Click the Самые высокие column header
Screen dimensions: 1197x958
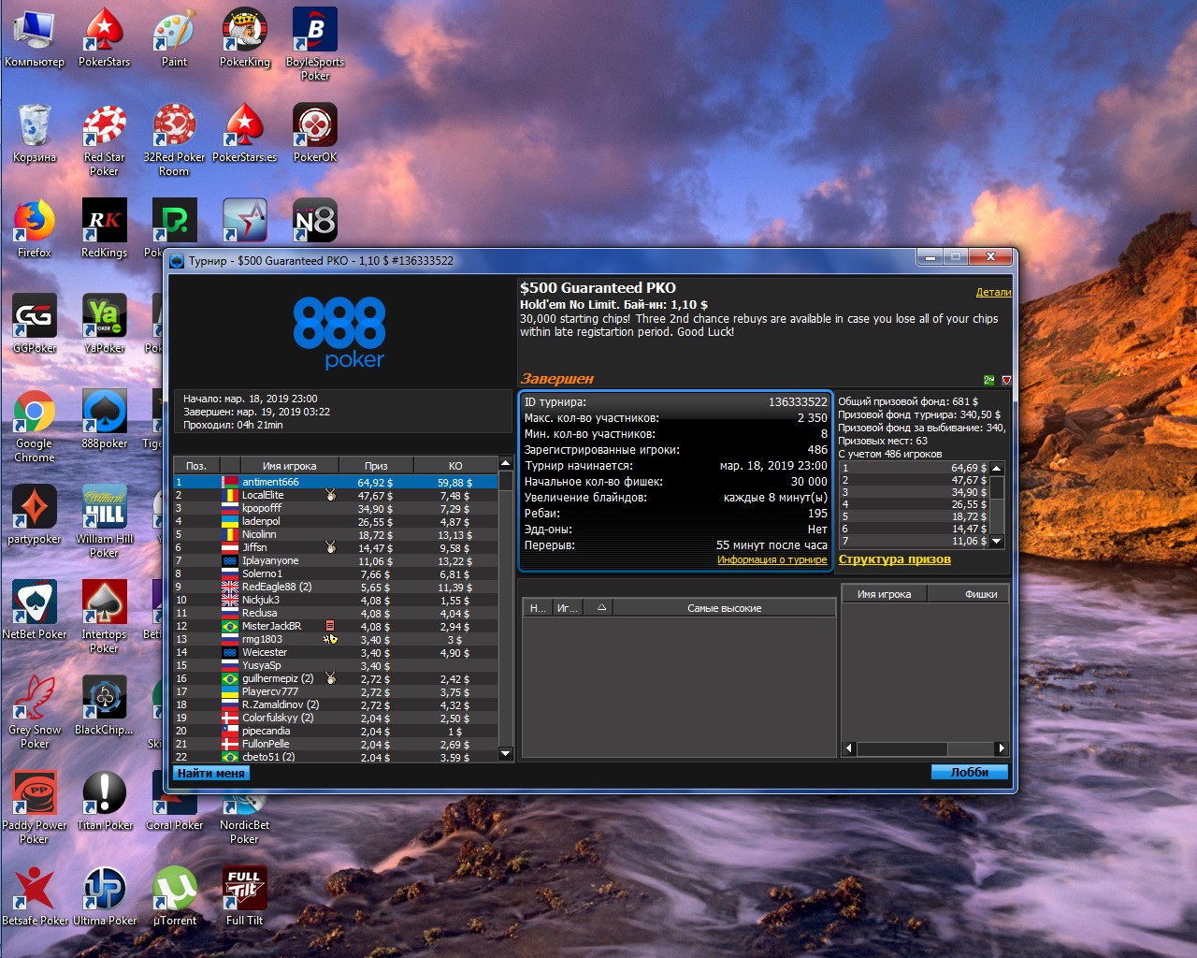(x=724, y=608)
